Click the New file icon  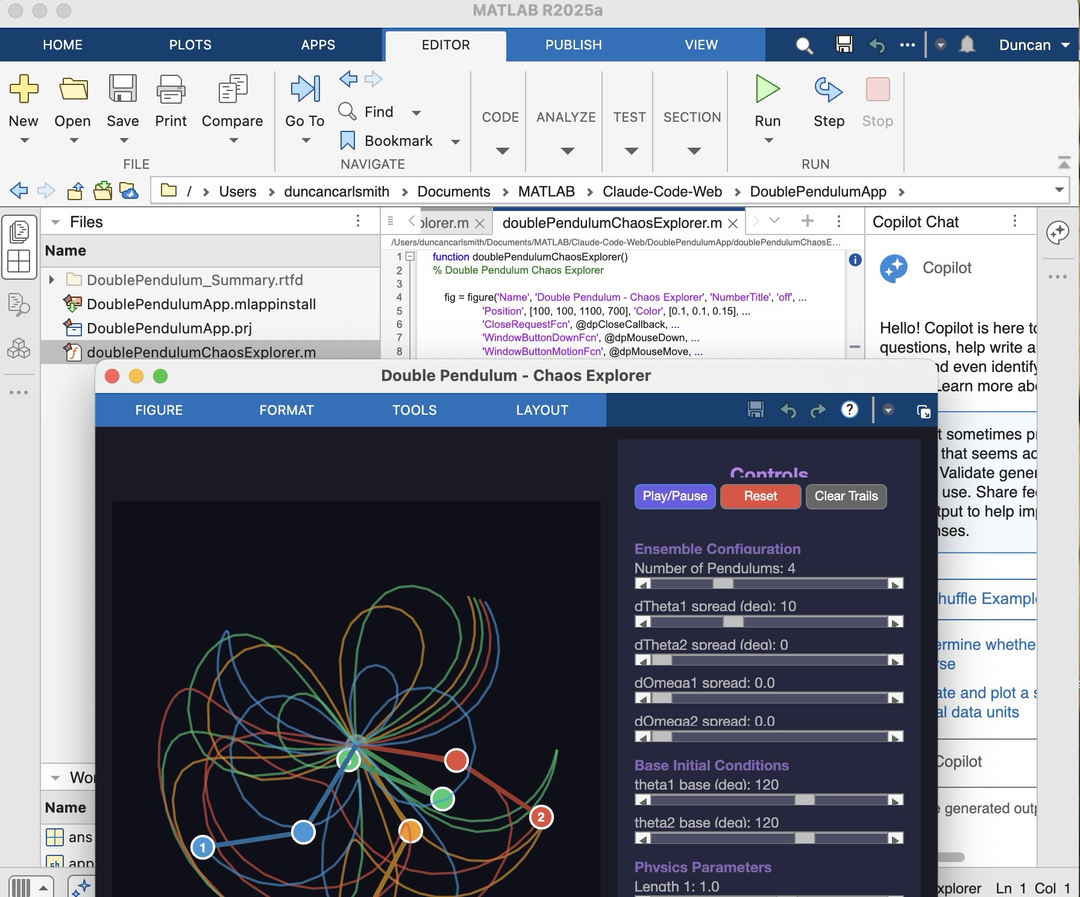(x=24, y=89)
